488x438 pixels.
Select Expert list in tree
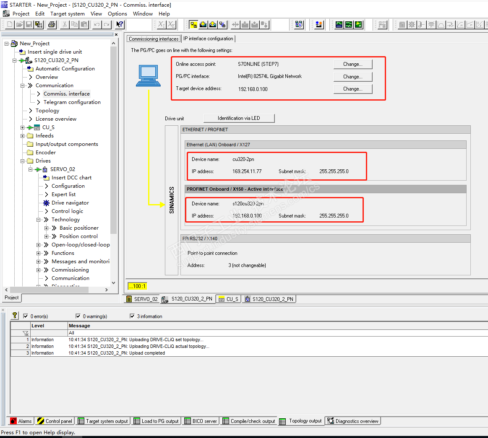pos(63,194)
